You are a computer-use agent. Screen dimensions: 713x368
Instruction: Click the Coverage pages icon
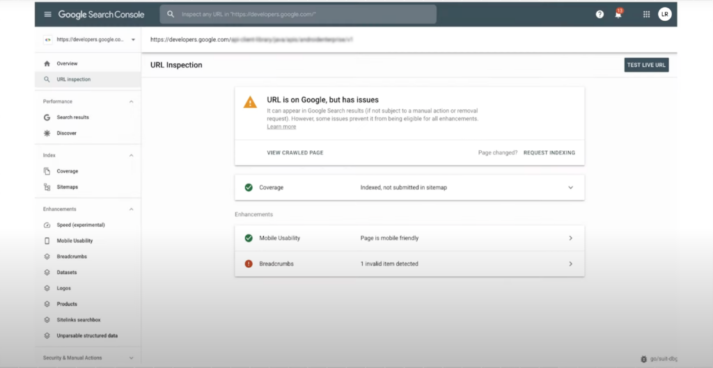(x=47, y=171)
